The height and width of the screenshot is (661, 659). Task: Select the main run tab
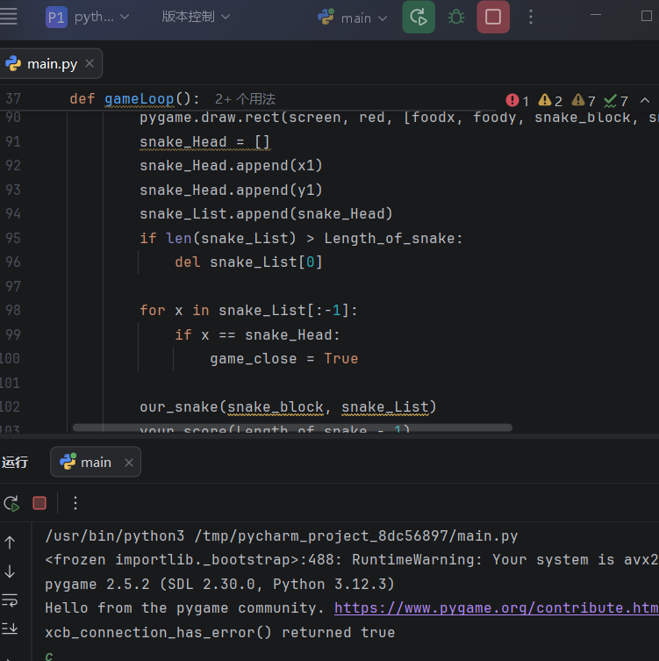pyautogui.click(x=96, y=463)
